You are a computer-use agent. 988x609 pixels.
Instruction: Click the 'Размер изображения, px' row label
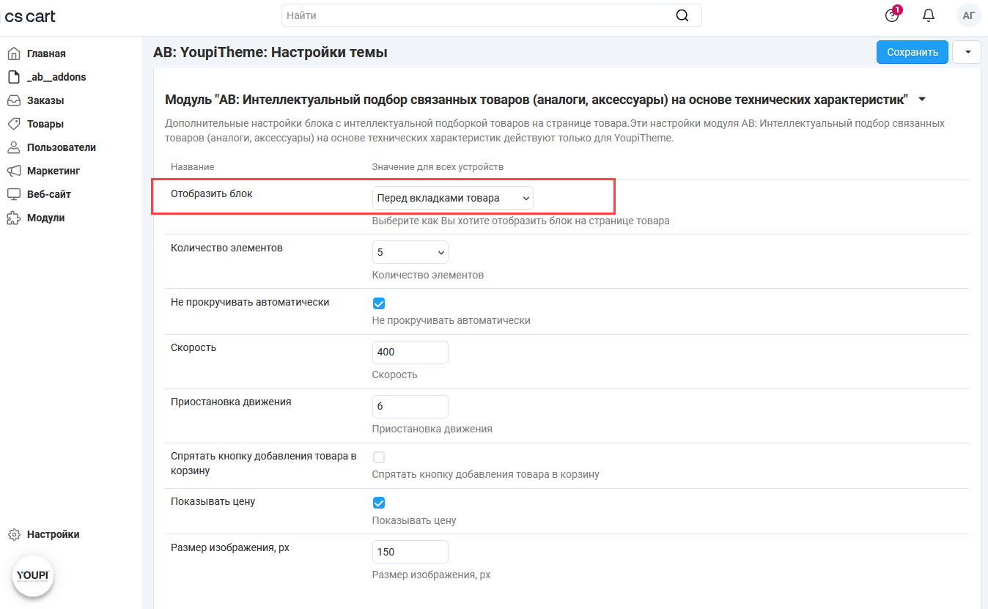coord(230,547)
